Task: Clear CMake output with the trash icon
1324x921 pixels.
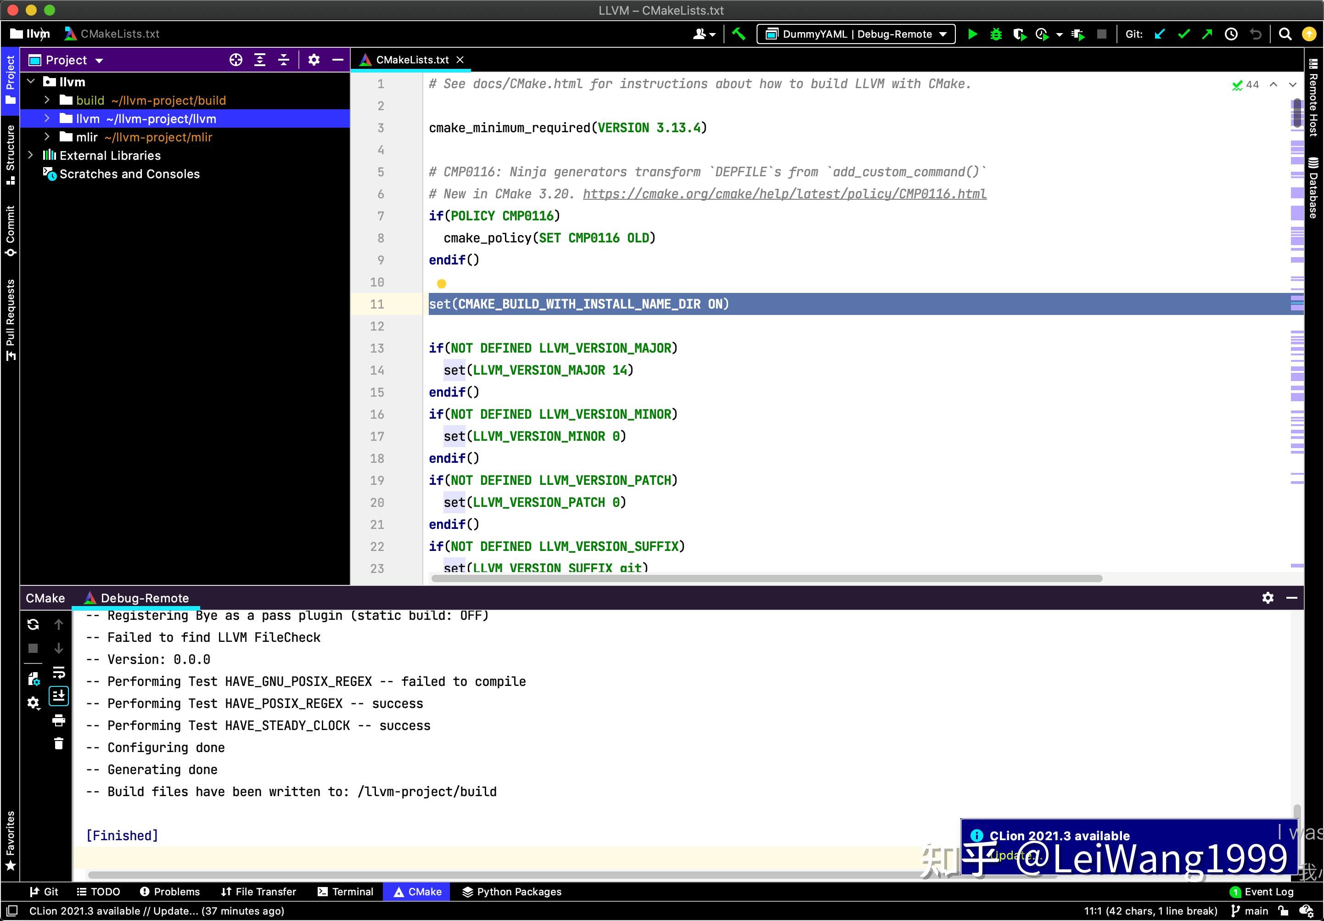Action: click(x=58, y=743)
